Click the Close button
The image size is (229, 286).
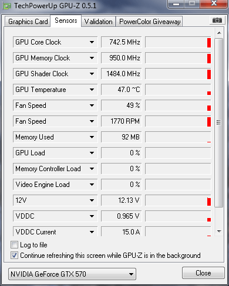[203, 273]
